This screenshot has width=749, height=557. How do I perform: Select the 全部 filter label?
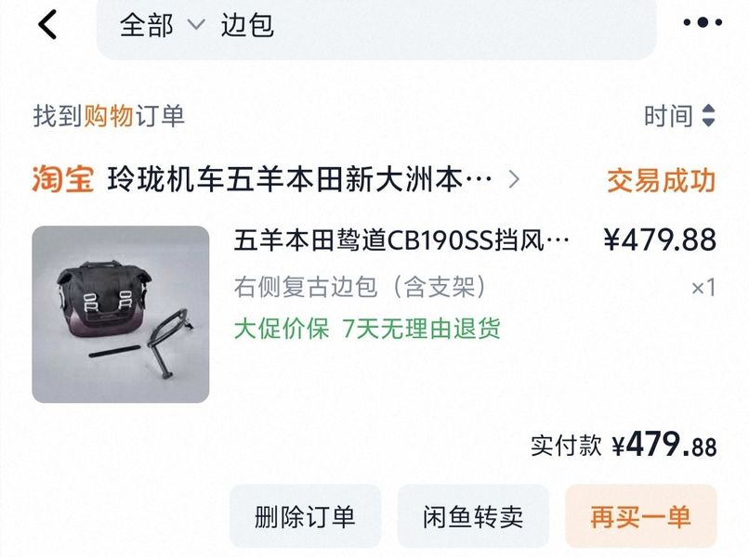(x=146, y=25)
